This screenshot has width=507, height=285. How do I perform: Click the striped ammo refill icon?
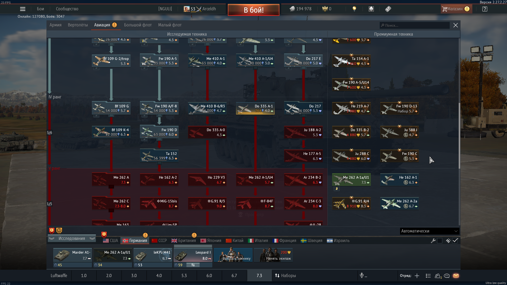tap(448, 241)
